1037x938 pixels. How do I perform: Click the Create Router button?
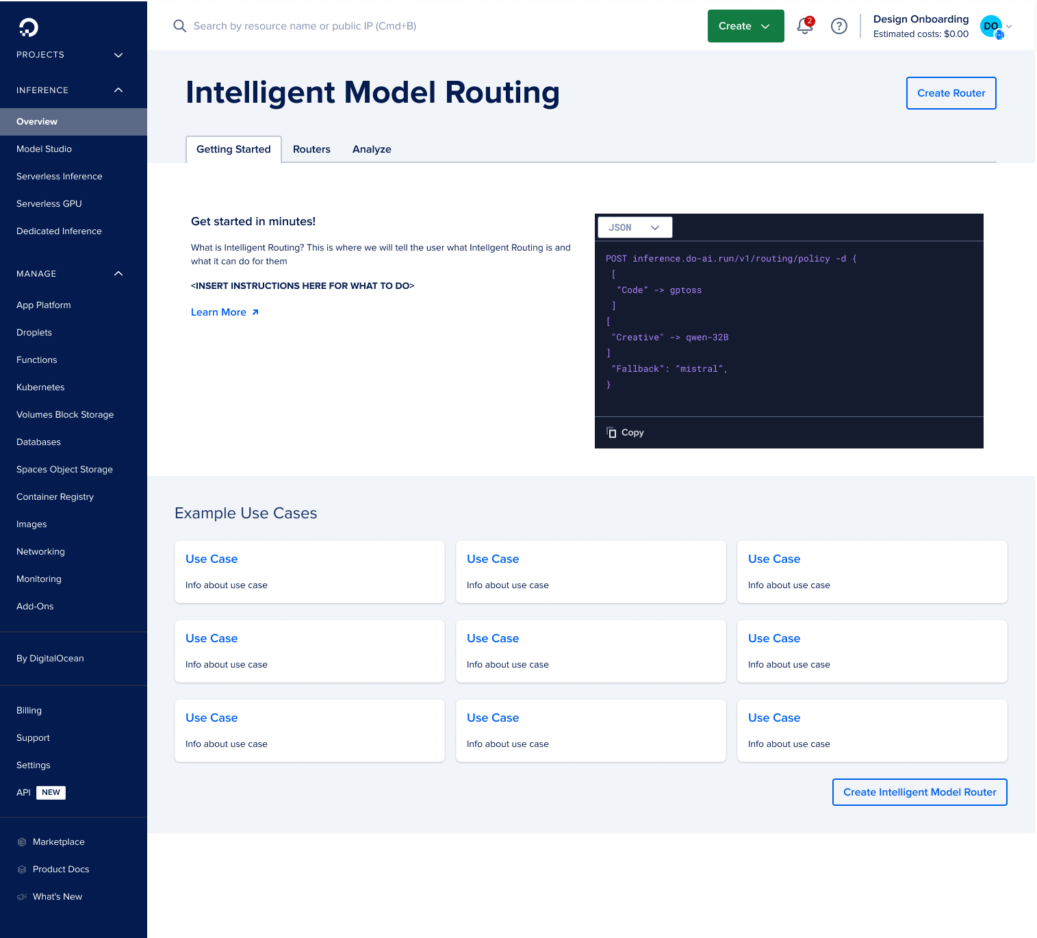(951, 93)
